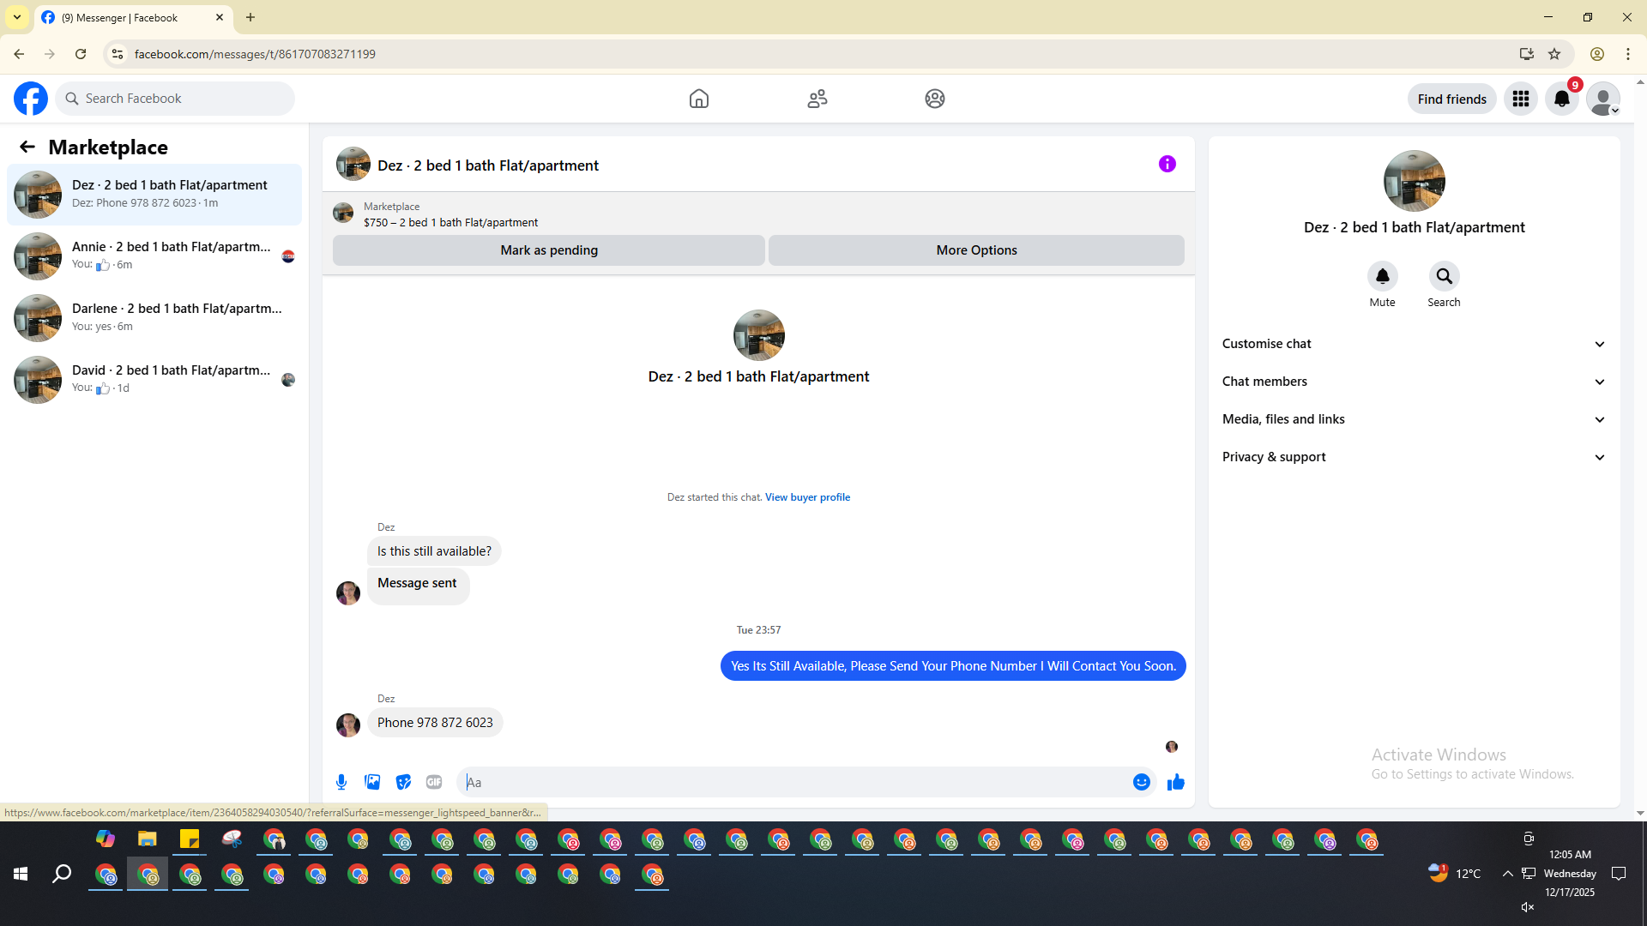Click the listing thumbnail in the chat header

pyautogui.click(x=353, y=164)
